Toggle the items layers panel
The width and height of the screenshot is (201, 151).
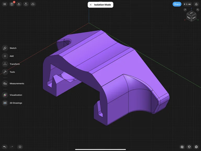click(x=20, y=147)
